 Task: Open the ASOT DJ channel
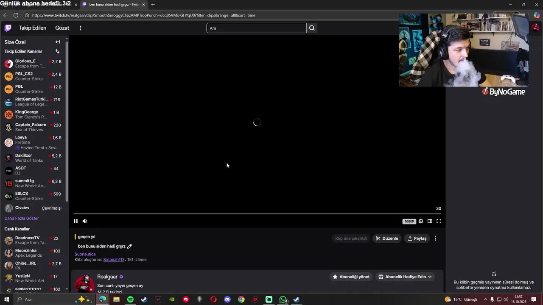(x=33, y=171)
